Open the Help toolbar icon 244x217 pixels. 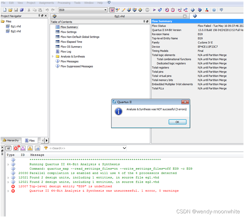pos(214,10)
